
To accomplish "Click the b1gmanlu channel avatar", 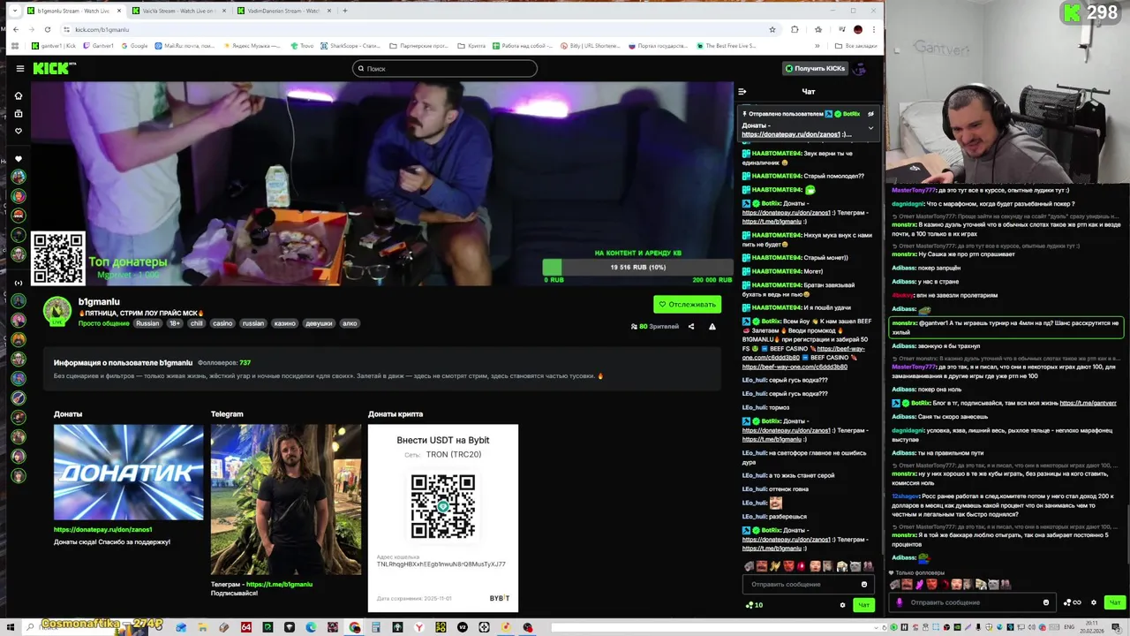I will (x=57, y=311).
